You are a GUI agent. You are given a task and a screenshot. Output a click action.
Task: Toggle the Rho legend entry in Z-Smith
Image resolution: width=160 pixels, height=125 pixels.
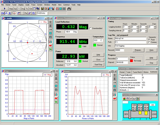pos(44,22)
